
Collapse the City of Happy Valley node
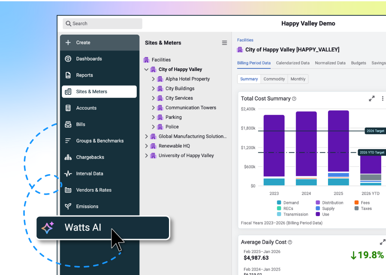[146, 69]
